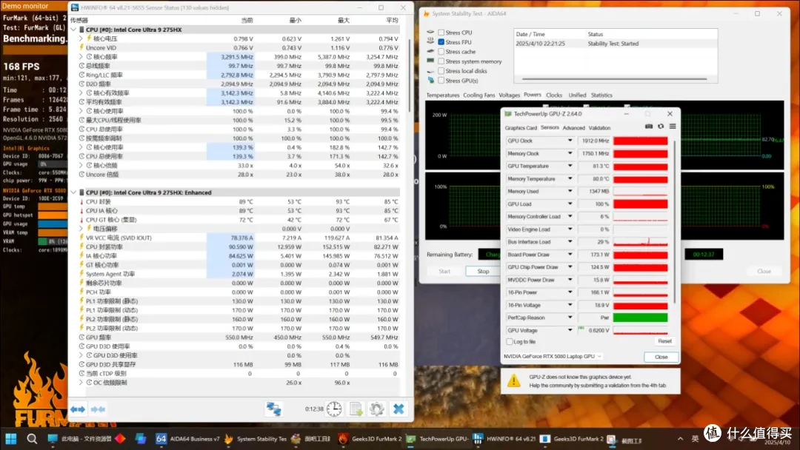Image resolution: width=800 pixels, height=450 pixels.
Task: Show hidden system tray icons chevron
Action: [680, 438]
